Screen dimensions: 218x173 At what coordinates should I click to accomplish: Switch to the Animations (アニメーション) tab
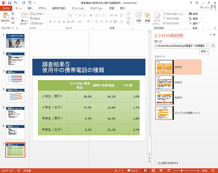tap(78, 8)
